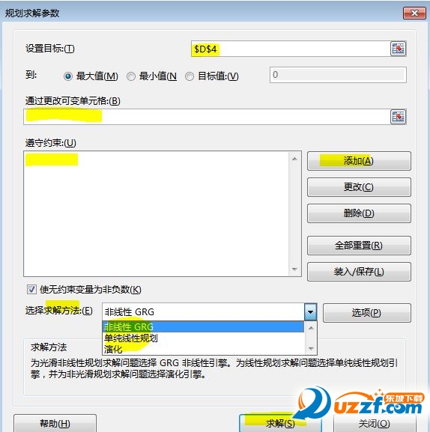Select the 最小值(N) radio button

click(131, 76)
